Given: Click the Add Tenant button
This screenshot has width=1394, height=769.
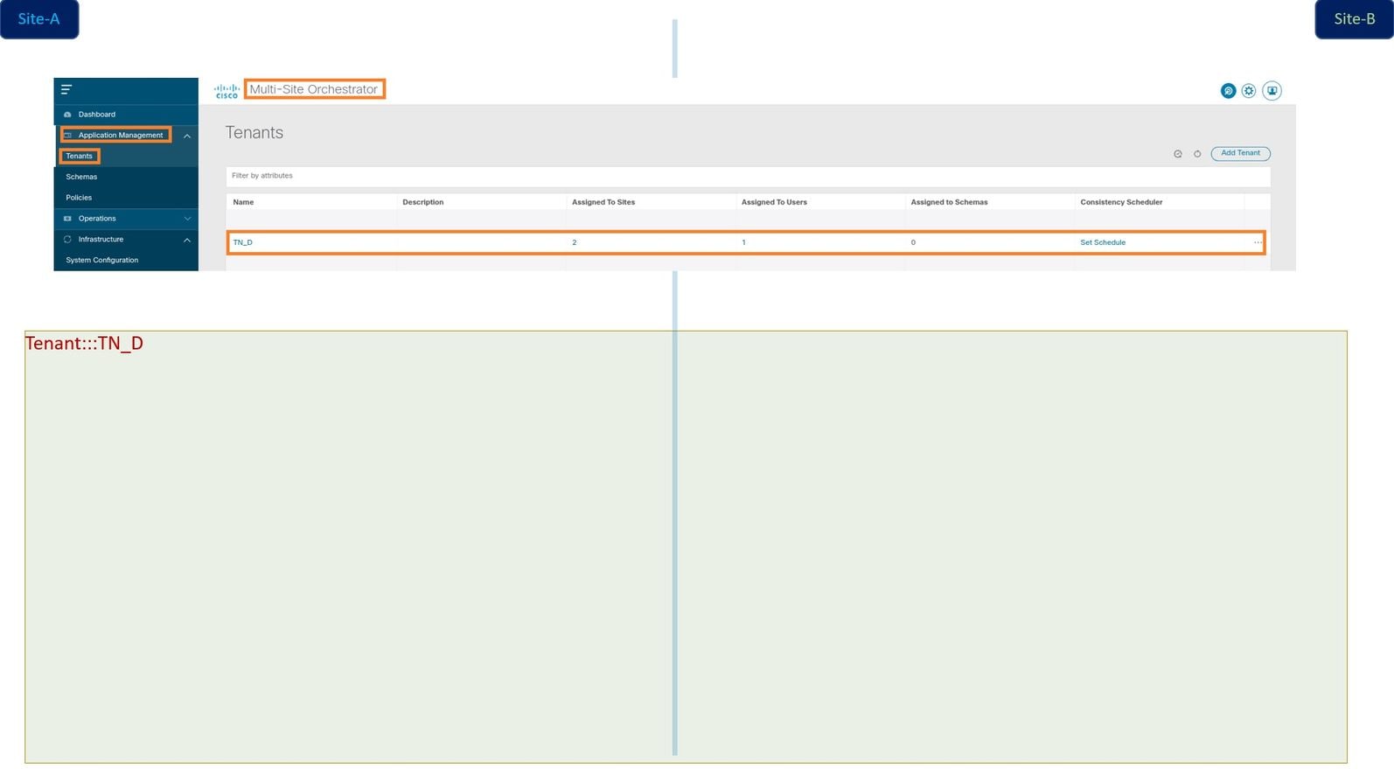Looking at the screenshot, I should [1240, 154].
